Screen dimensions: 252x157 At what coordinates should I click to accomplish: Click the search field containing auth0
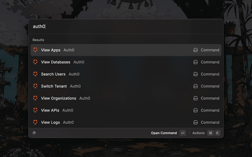(x=118, y=27)
